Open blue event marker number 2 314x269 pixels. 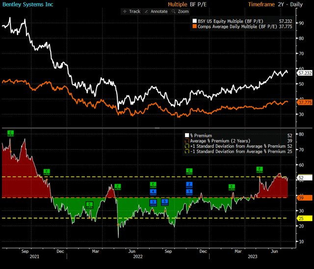click(189, 185)
